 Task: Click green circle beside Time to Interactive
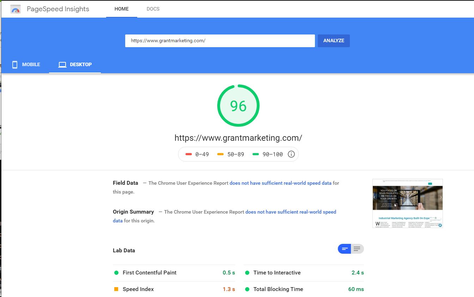coord(247,273)
